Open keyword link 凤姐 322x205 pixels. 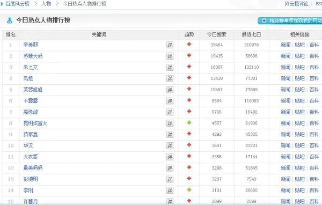pyautogui.click(x=28, y=78)
